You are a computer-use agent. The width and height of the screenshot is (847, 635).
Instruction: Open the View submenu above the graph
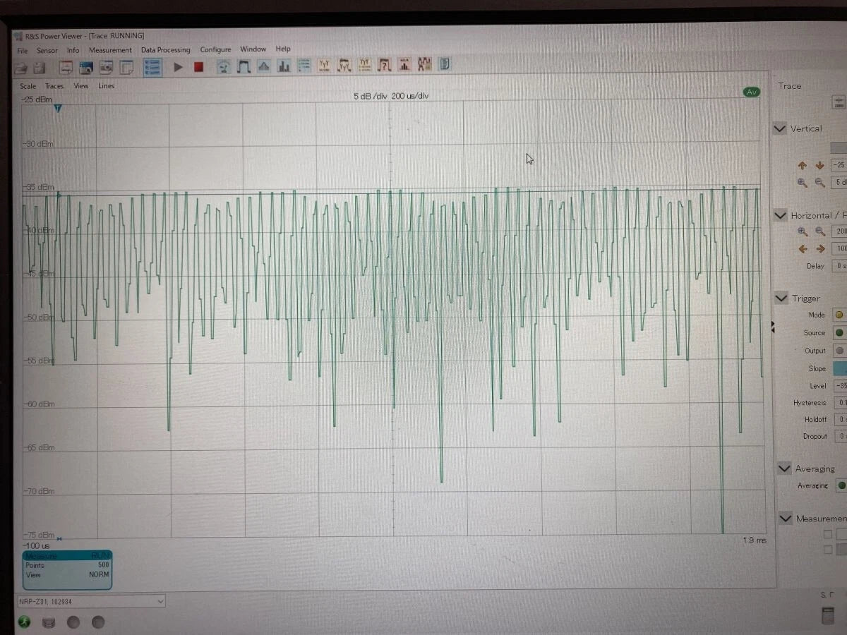click(x=81, y=86)
